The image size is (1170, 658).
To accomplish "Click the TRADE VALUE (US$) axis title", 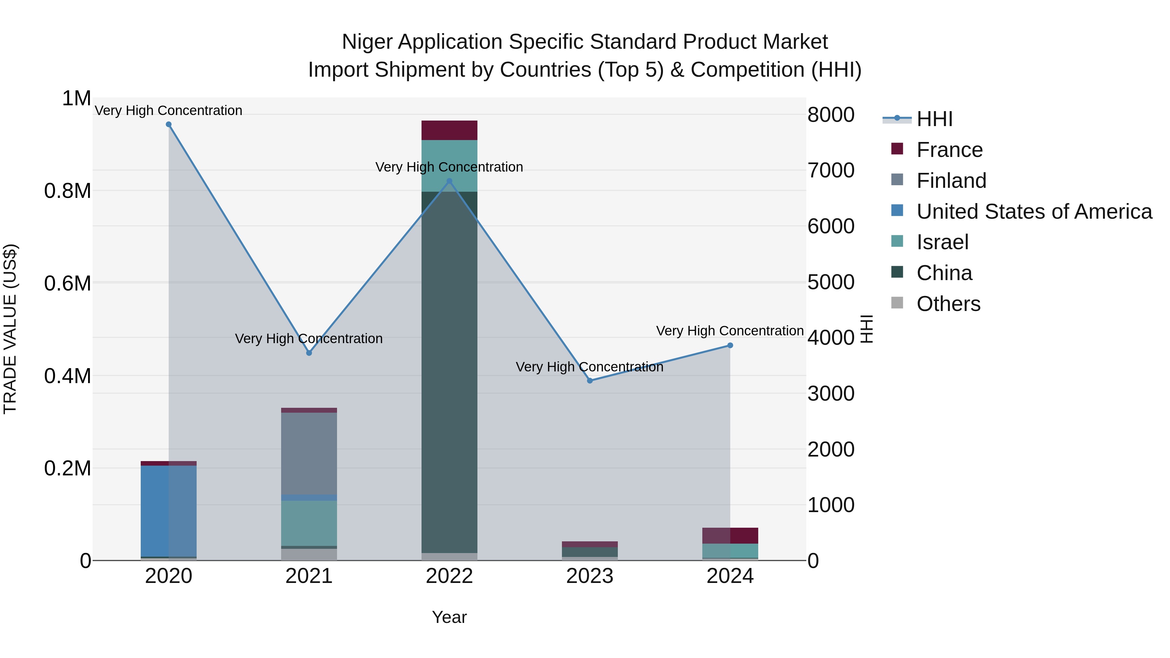I will pyautogui.click(x=10, y=329).
